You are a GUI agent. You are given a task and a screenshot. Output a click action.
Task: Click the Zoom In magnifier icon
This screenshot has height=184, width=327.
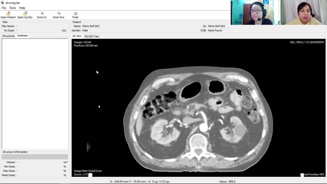click(42, 13)
